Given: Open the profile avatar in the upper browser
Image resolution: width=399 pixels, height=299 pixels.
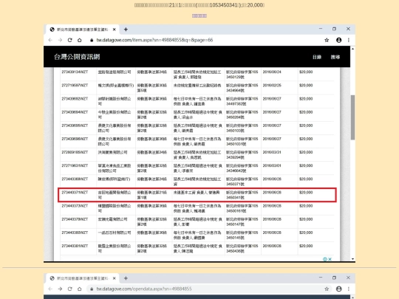Looking at the screenshot, I should (338, 40).
